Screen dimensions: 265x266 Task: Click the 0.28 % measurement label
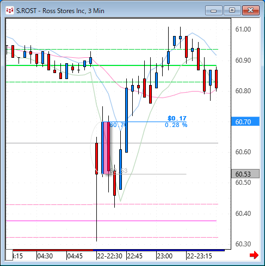point(176,125)
